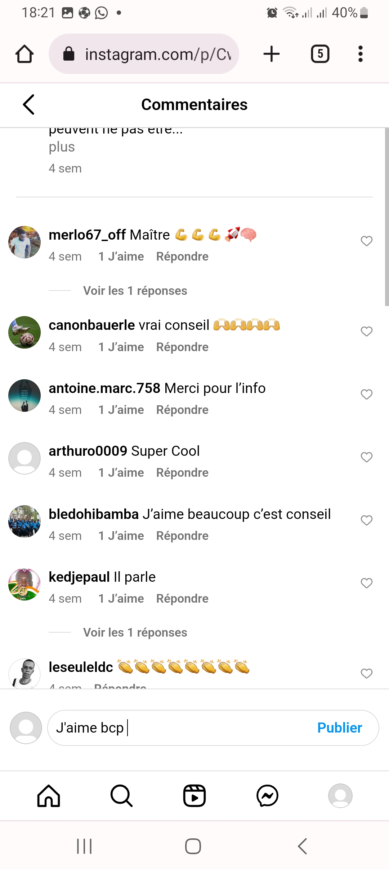Go back from the Commentaires page
The width and height of the screenshot is (389, 869).
coord(29,105)
